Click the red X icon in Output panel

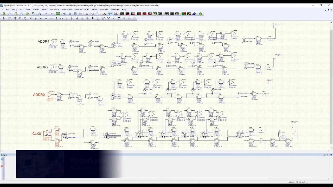pos(2,166)
